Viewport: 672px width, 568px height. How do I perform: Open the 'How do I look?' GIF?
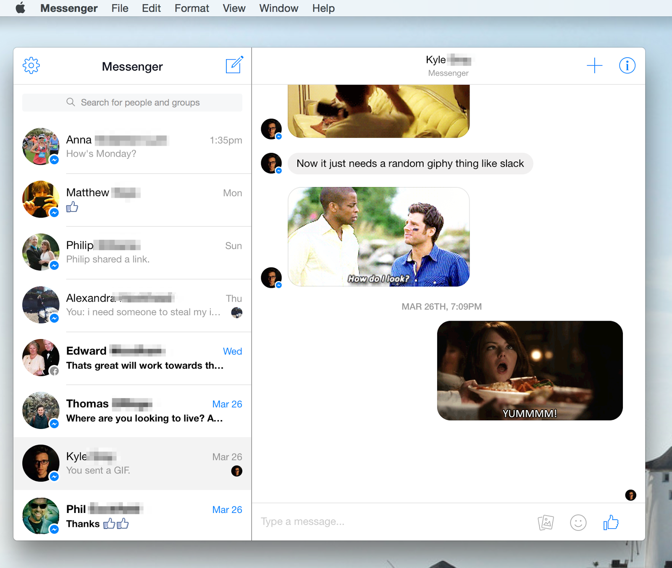(379, 237)
